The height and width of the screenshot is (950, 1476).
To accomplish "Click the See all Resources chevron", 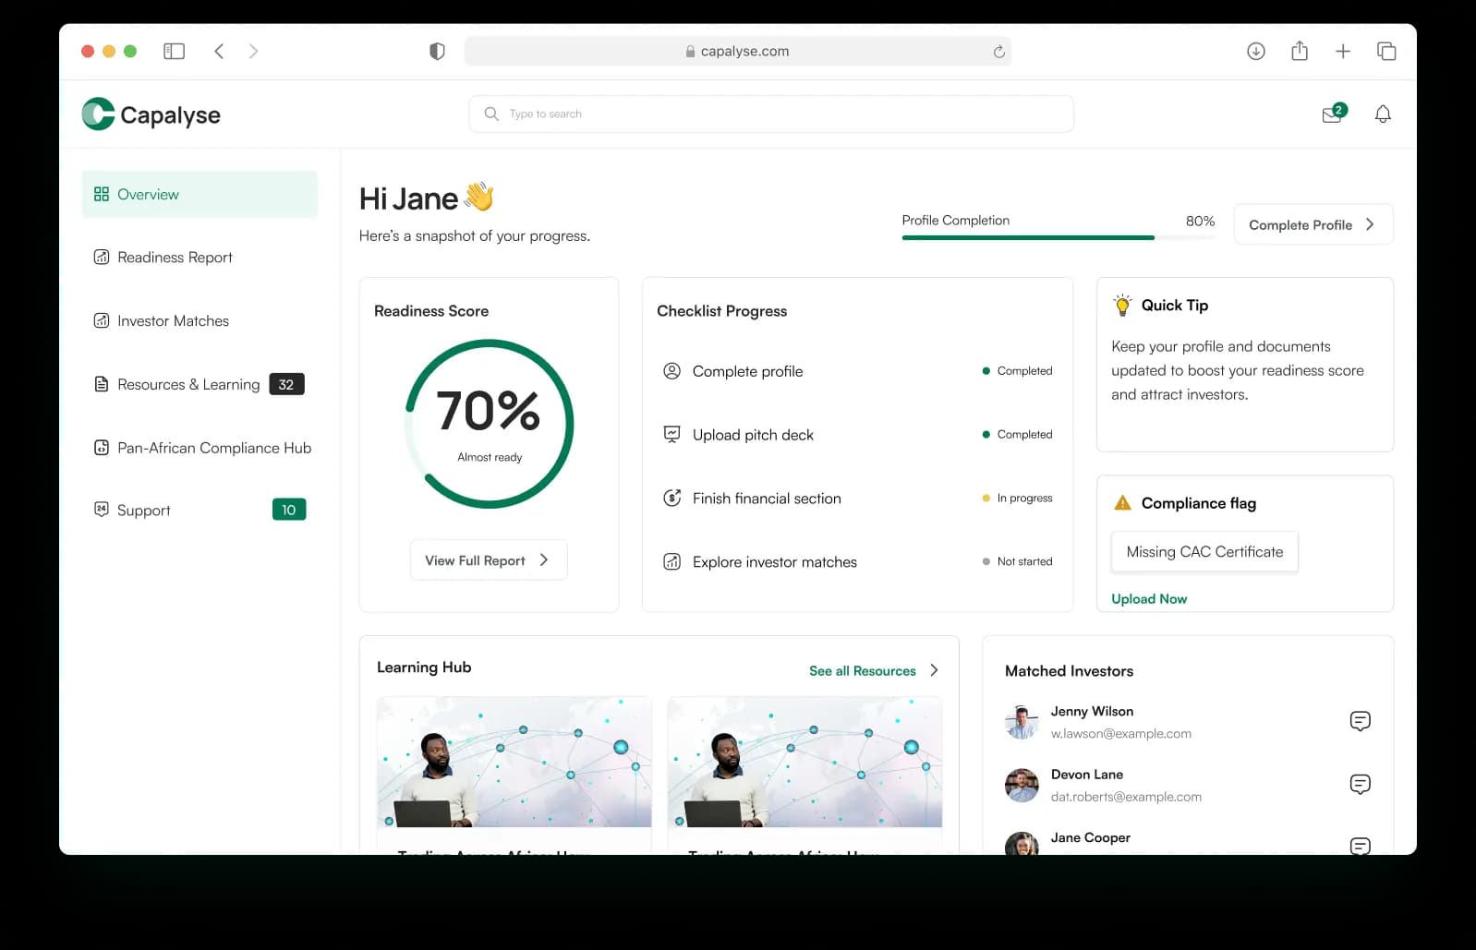I will (934, 670).
